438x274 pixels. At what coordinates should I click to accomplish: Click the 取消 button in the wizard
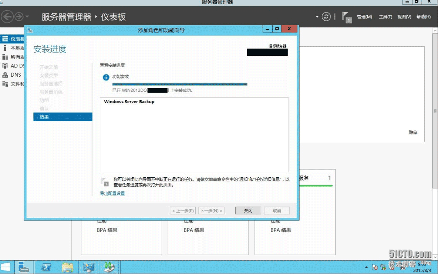[277, 211]
